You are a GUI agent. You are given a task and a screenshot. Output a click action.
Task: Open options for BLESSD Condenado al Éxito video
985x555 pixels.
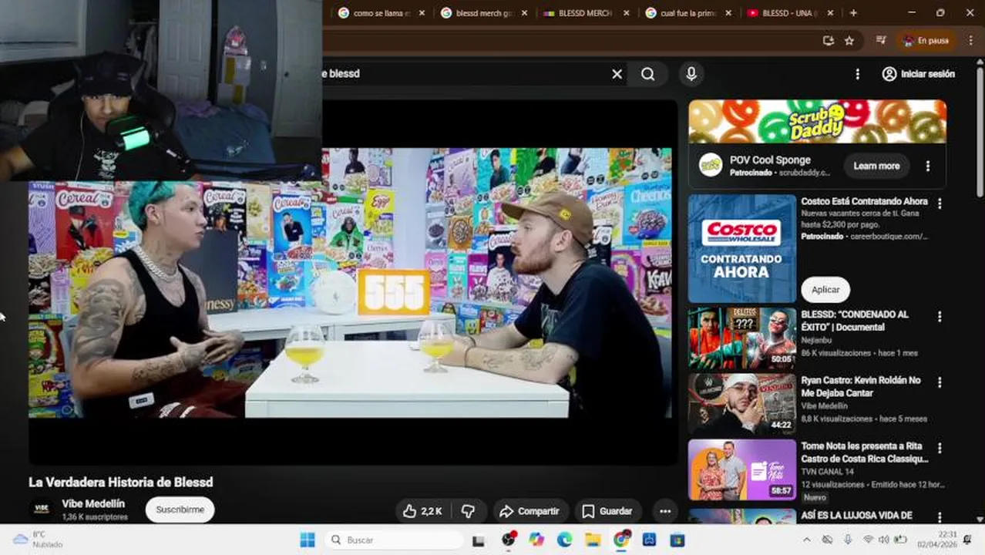pos(940,317)
